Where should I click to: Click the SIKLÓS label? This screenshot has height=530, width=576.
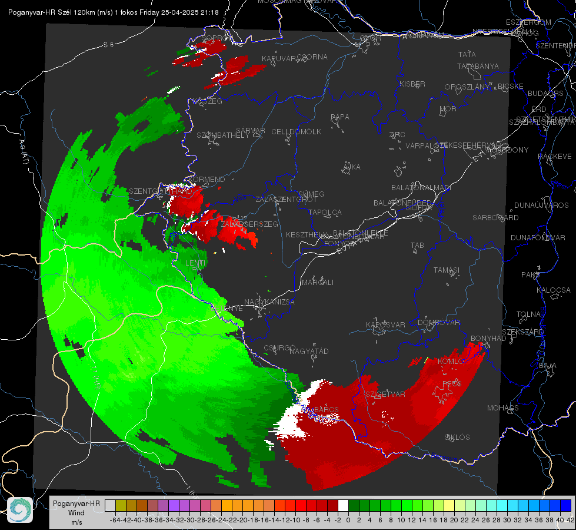[x=457, y=438]
